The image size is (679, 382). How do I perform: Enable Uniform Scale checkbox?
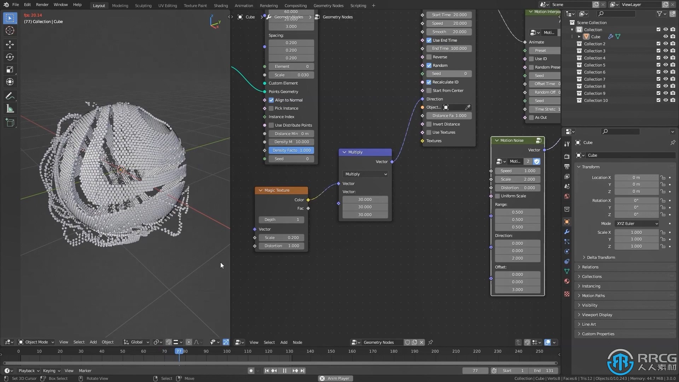[498, 196]
